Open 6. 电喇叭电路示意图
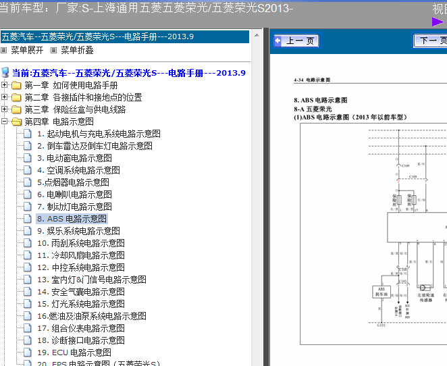 pos(74,194)
